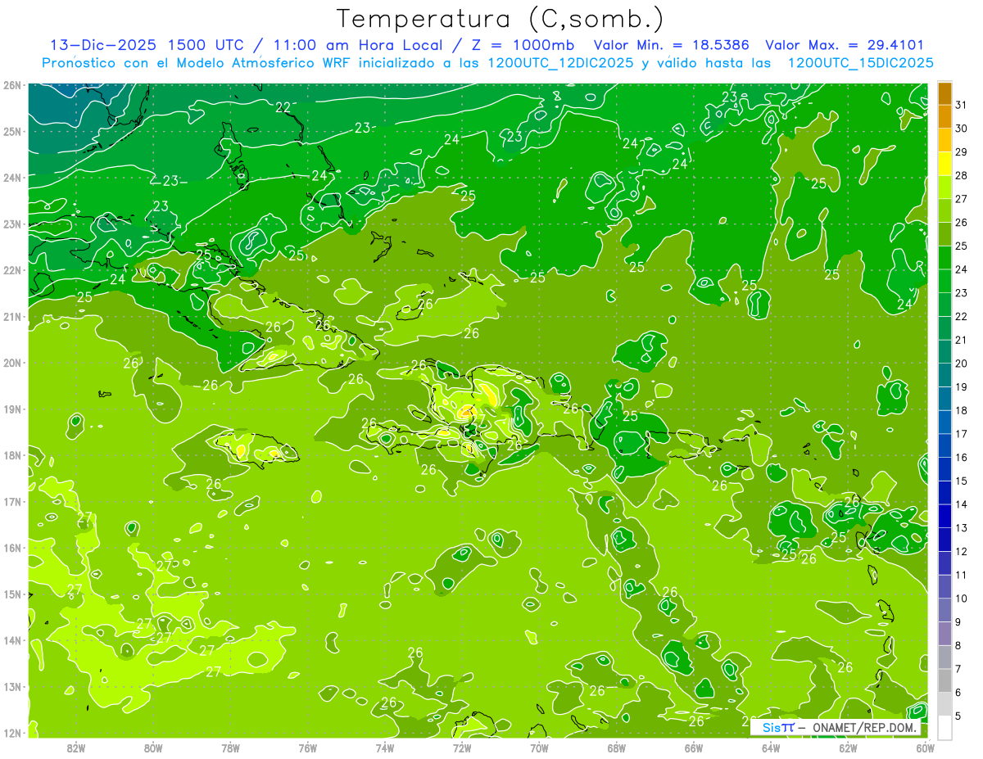Select the purple color bar segment between 9 and 10
Screen dimensions: 983x759
(944, 611)
